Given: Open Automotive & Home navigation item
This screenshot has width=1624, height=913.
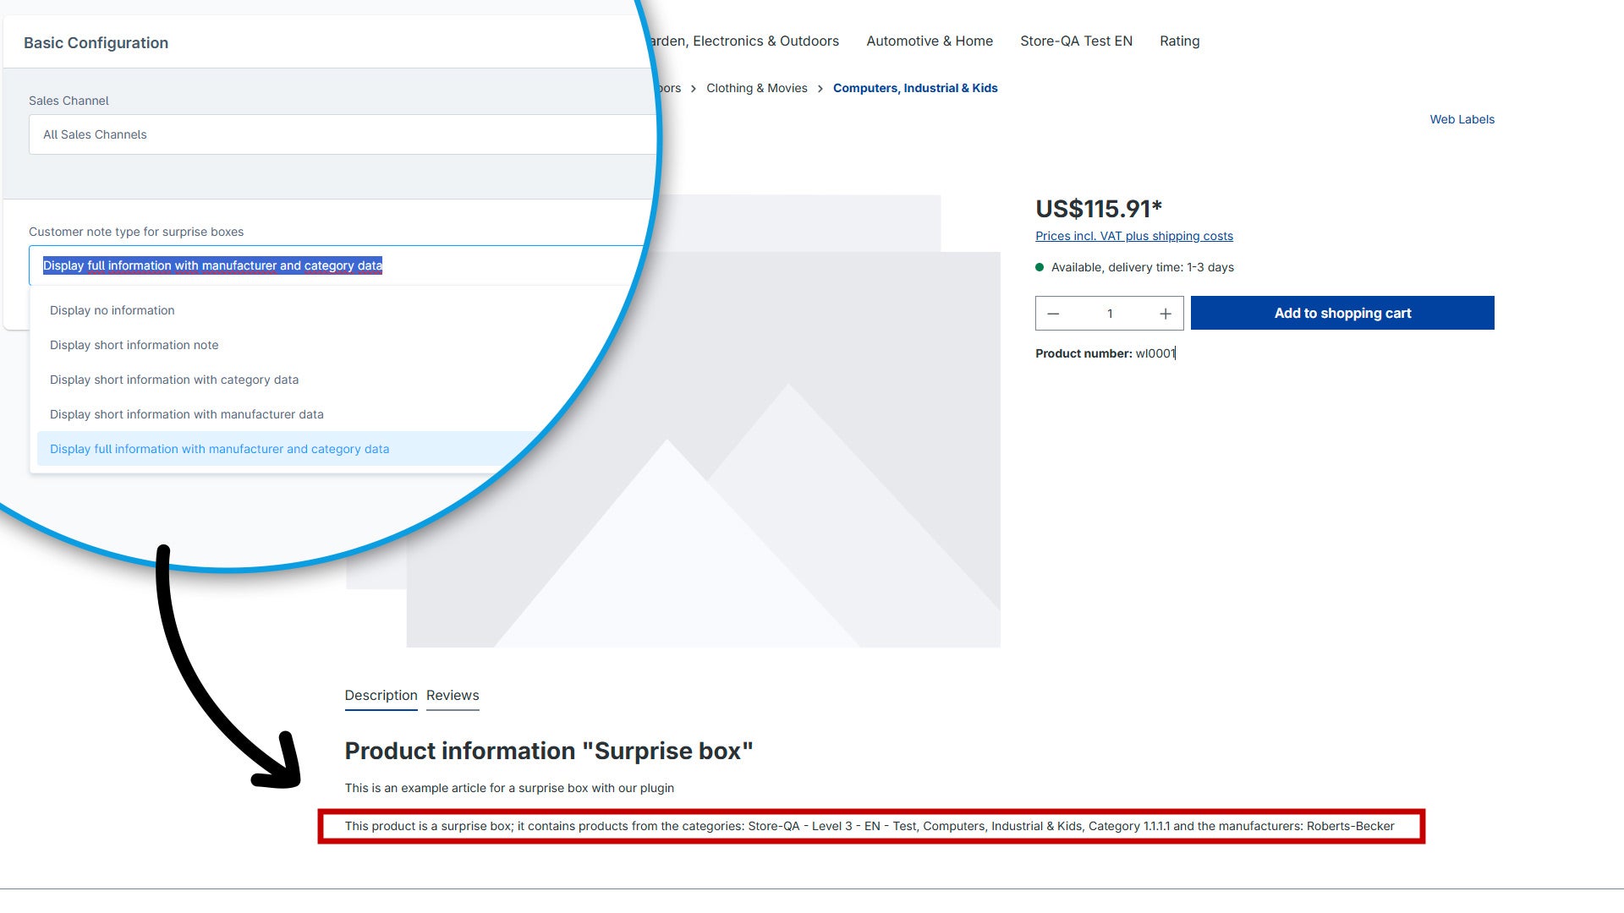Looking at the screenshot, I should pos(930,41).
